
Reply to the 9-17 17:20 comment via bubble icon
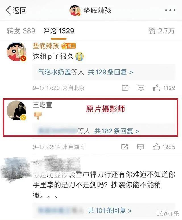(x=141, y=88)
